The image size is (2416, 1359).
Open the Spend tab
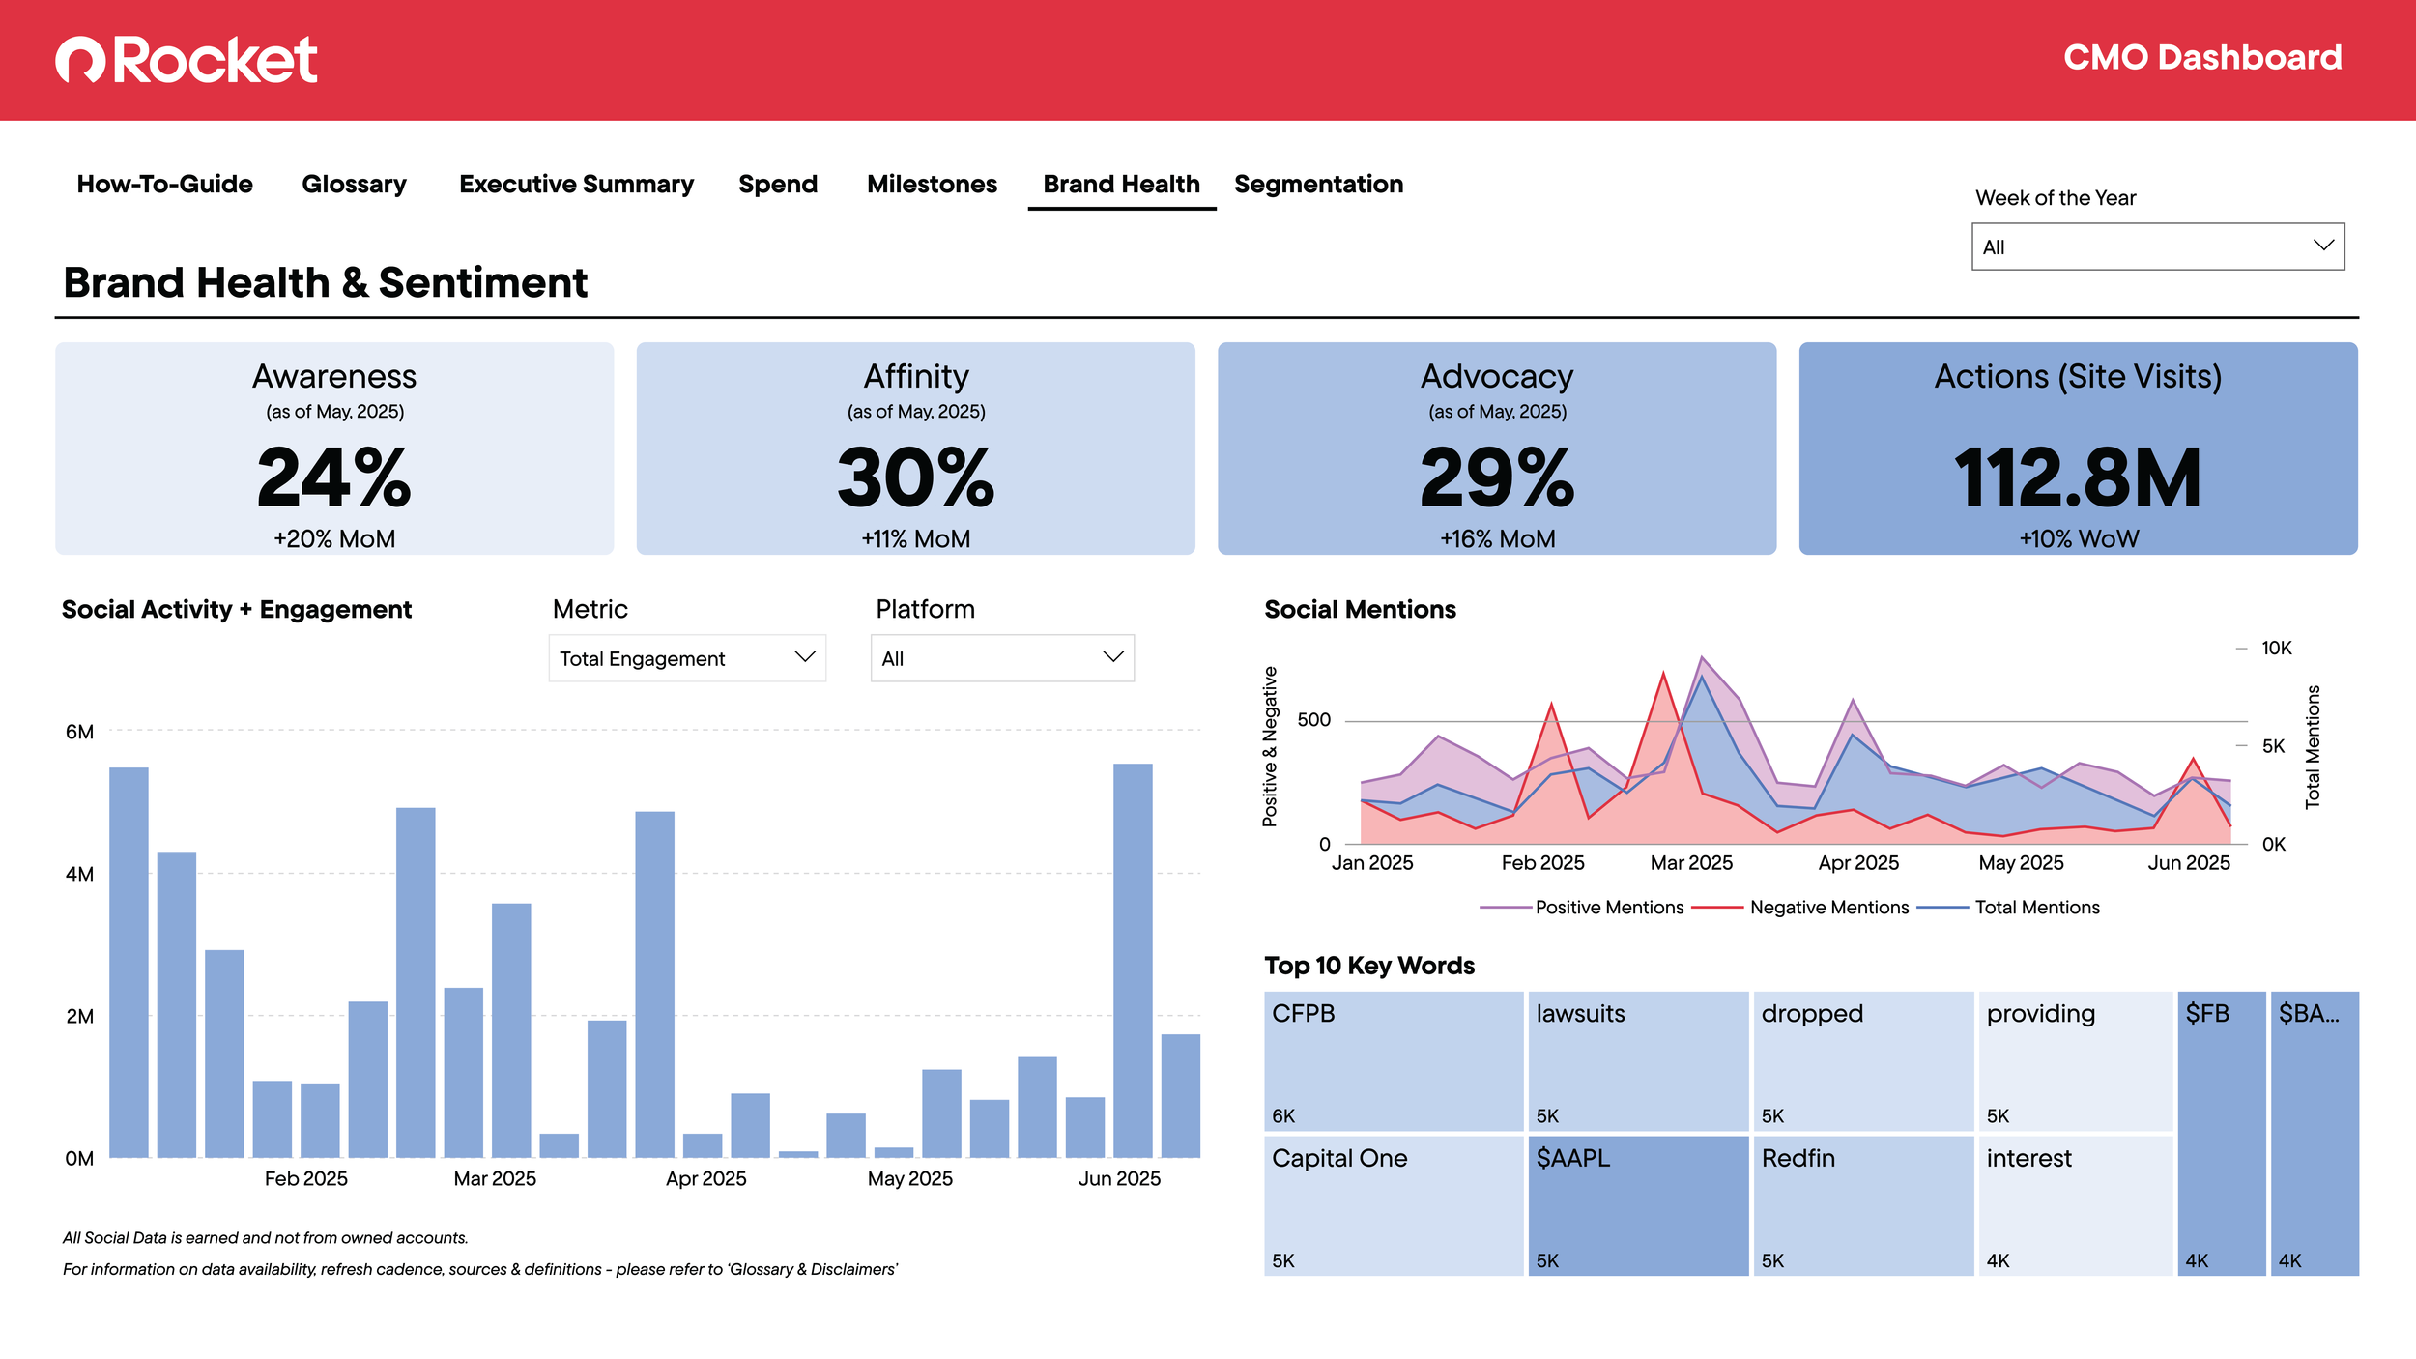777,184
